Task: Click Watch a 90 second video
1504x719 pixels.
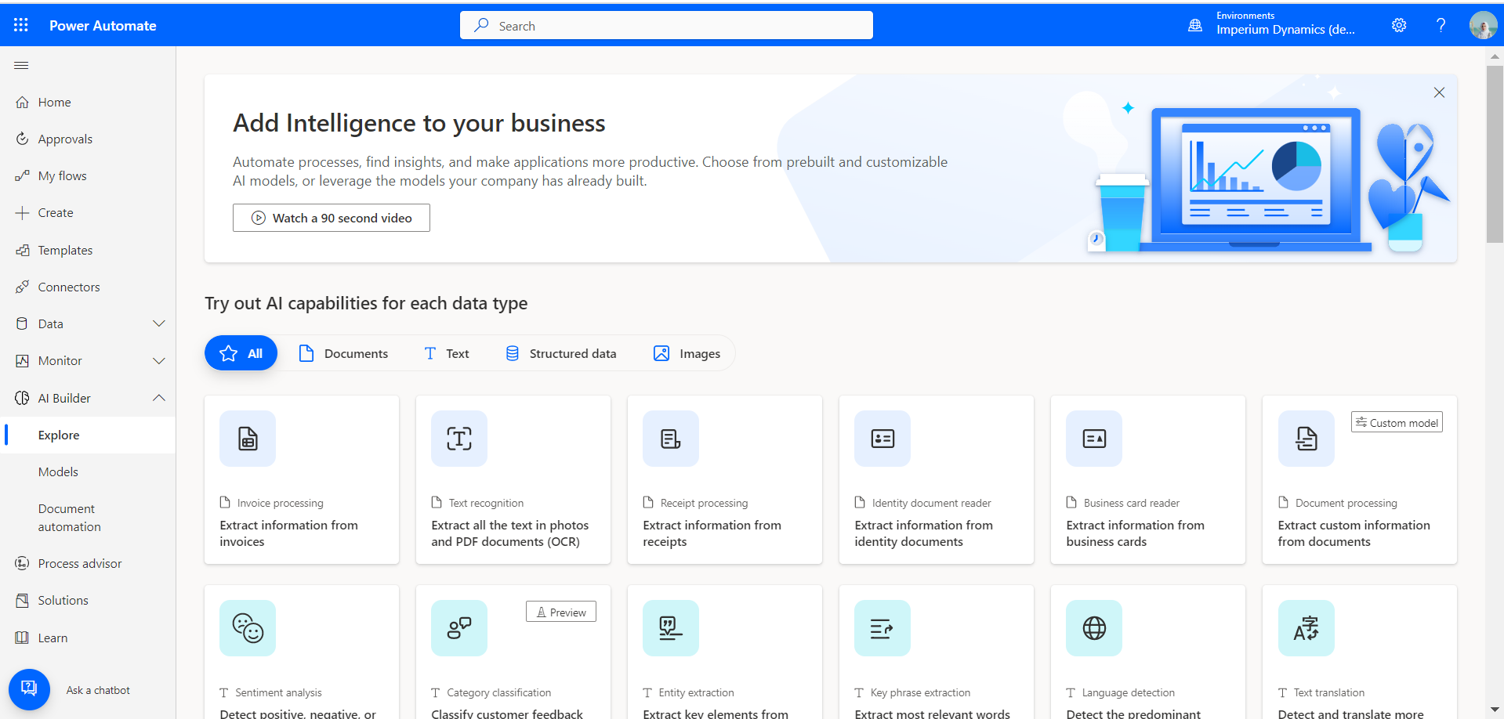Action: [x=332, y=218]
